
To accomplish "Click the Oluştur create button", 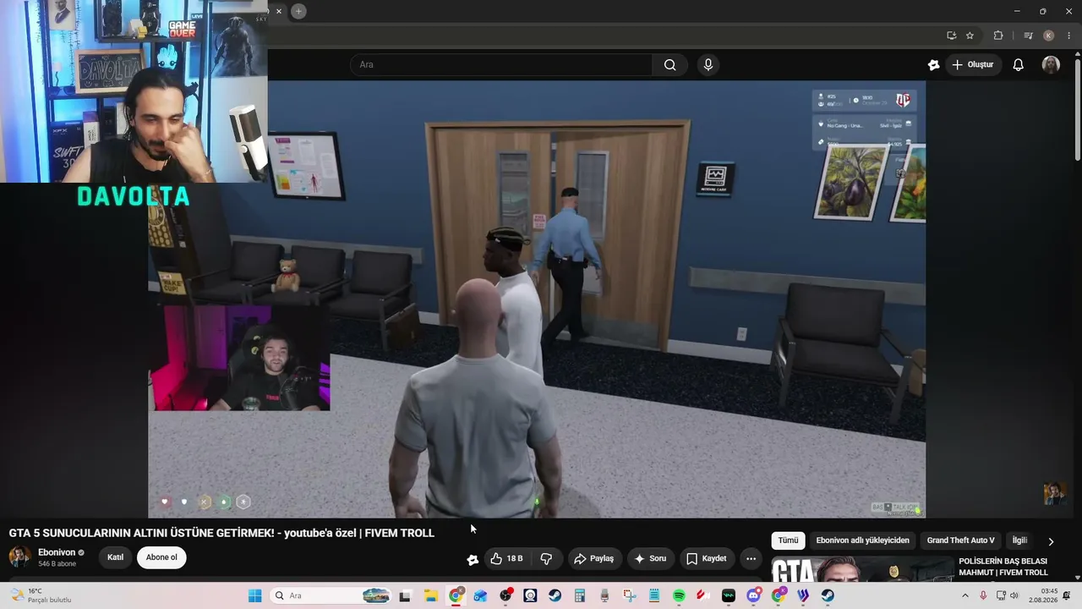I will [972, 65].
